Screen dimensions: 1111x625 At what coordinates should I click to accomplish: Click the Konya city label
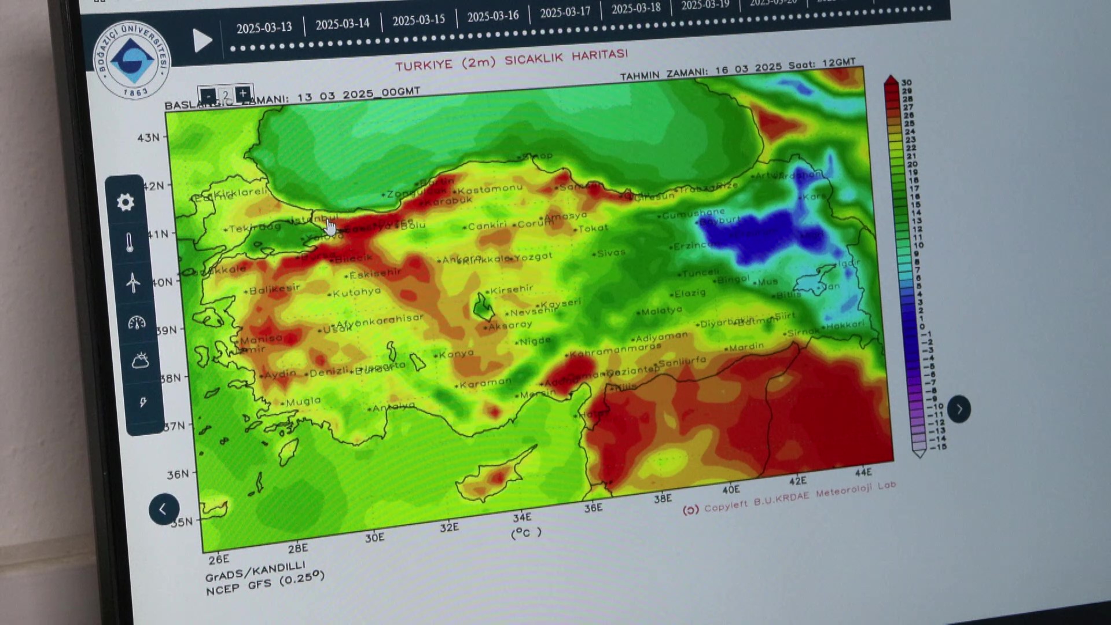click(455, 354)
